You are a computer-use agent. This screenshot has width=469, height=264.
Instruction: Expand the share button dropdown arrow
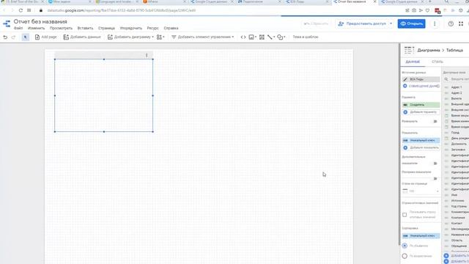[391, 23]
